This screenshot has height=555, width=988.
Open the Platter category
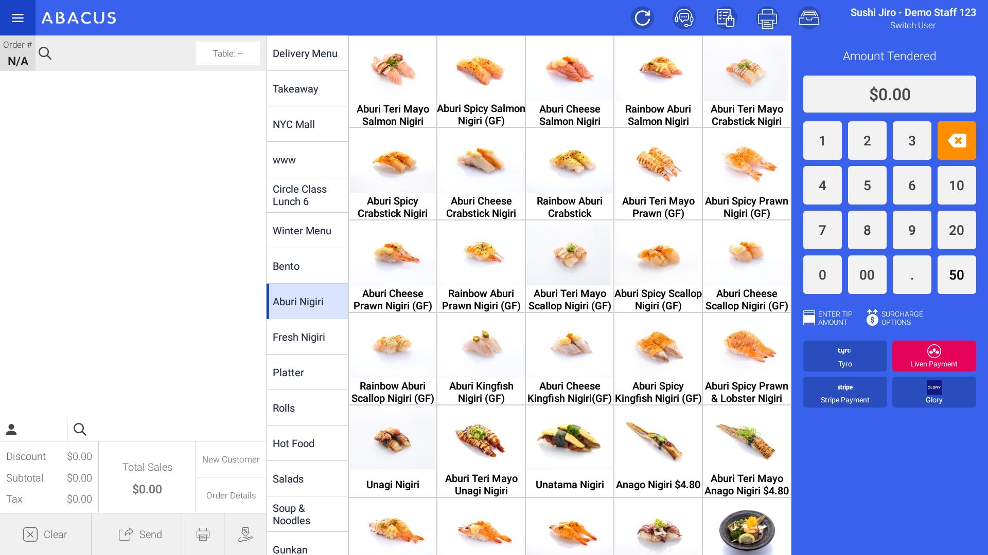pos(307,373)
